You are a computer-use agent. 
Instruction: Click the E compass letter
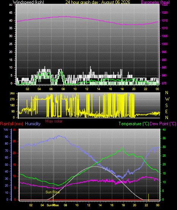coord(166,111)
